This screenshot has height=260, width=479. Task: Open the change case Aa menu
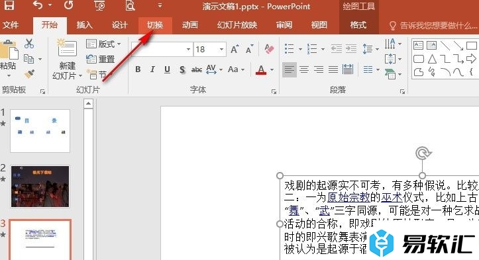pos(236,69)
